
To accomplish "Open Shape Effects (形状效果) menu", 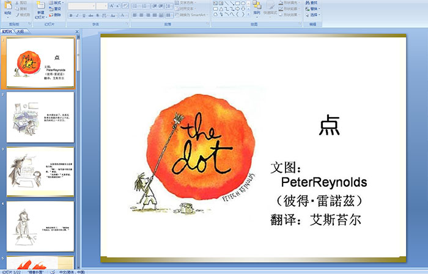I will [x=289, y=15].
